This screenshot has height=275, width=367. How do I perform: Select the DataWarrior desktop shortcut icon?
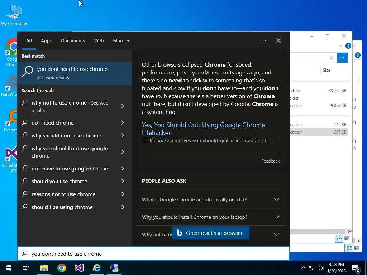pos(9,85)
